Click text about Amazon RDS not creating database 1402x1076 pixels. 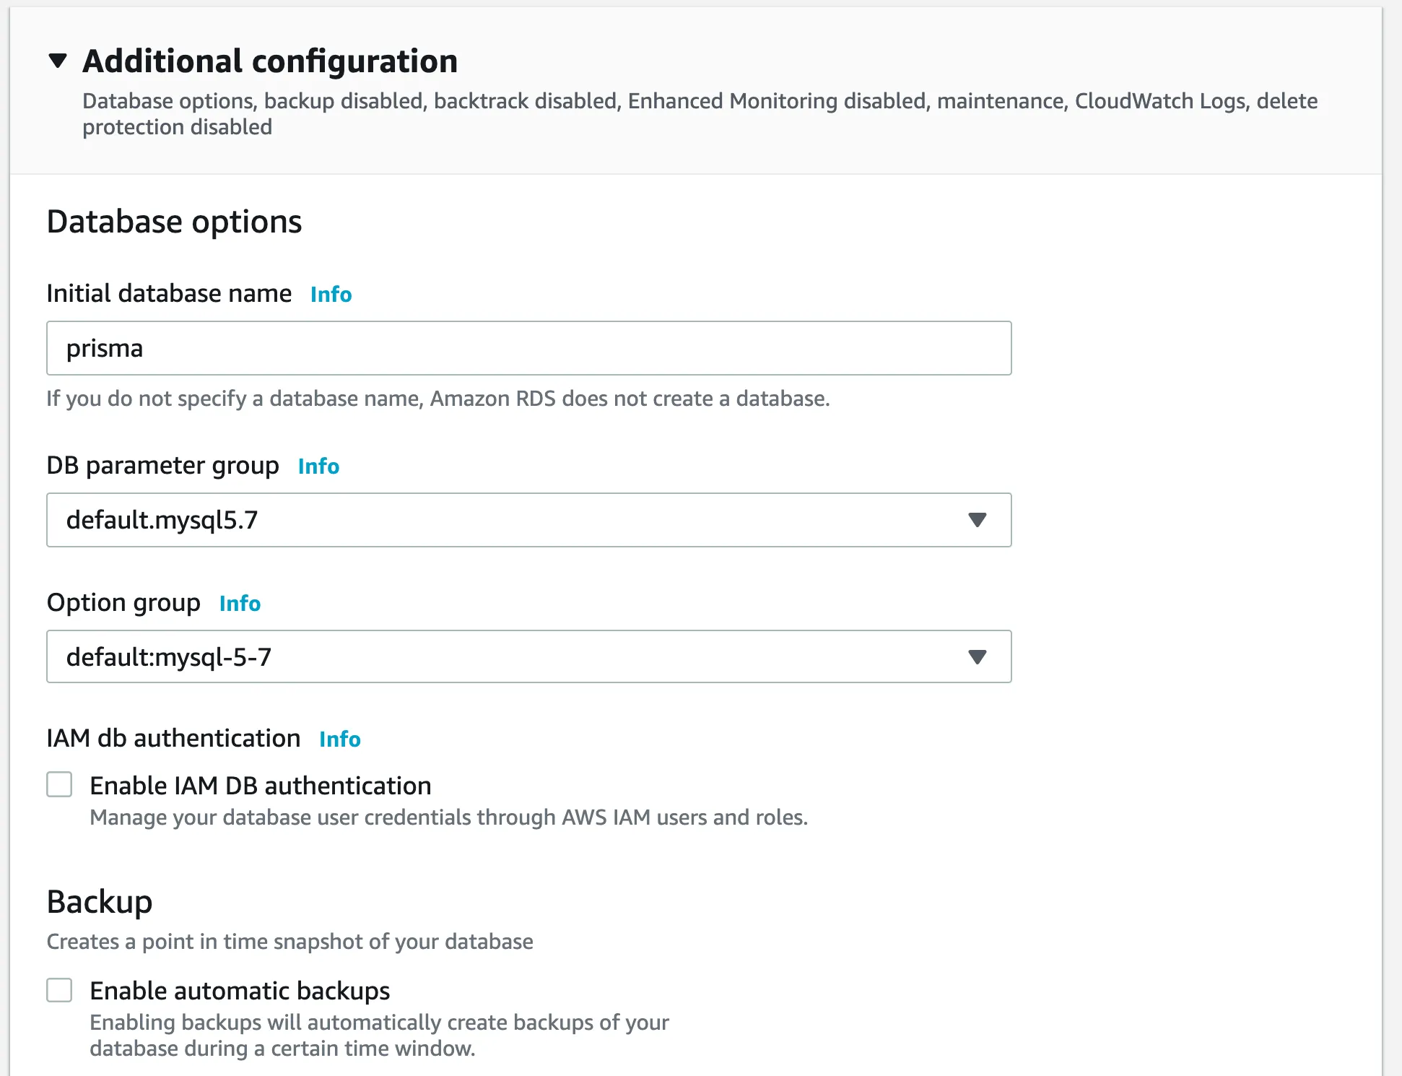[438, 399]
